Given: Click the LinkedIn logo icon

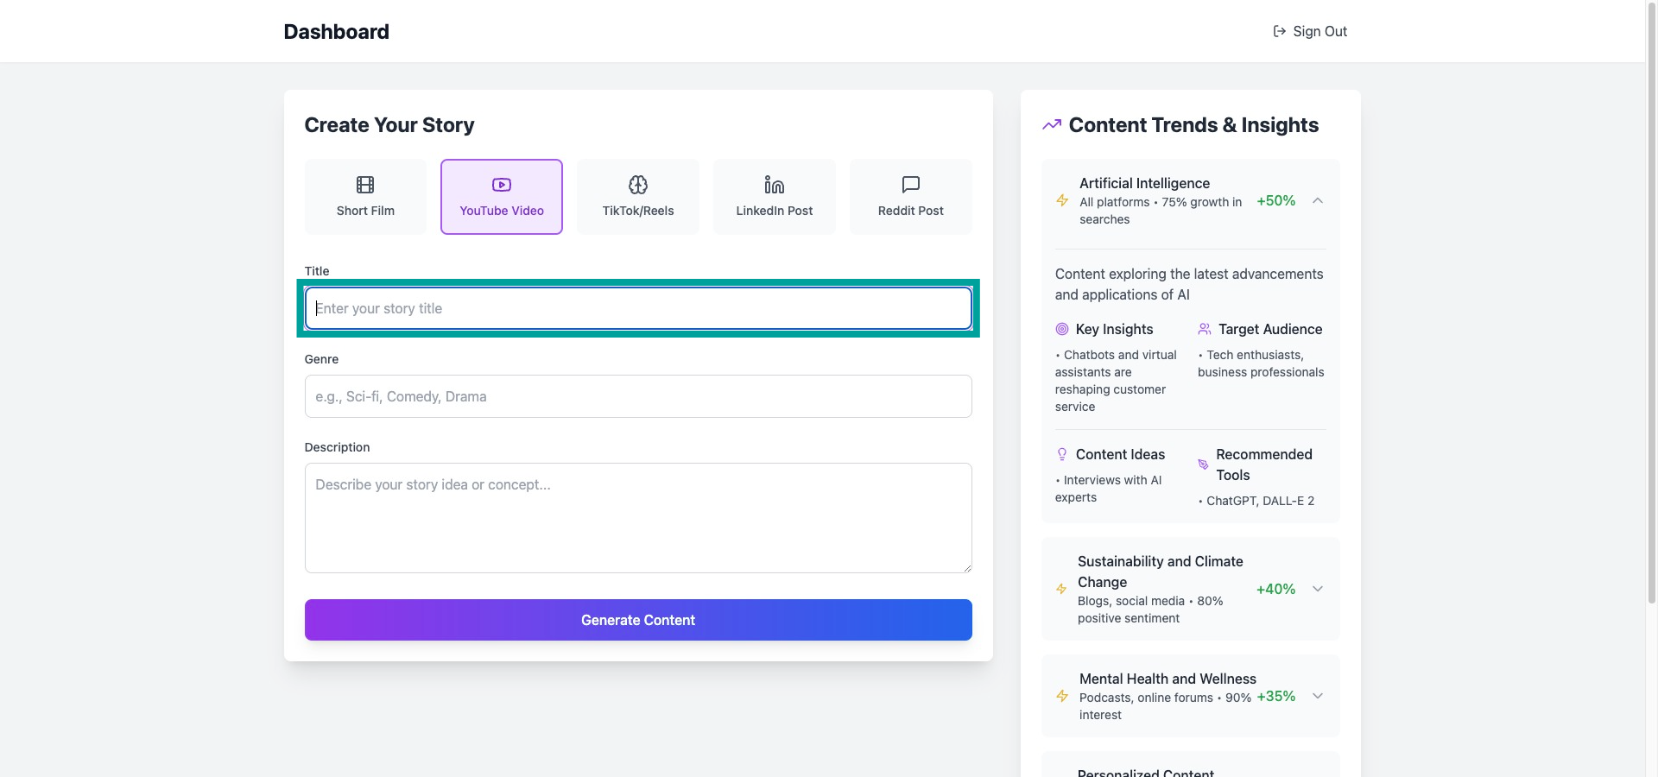Looking at the screenshot, I should click(775, 185).
